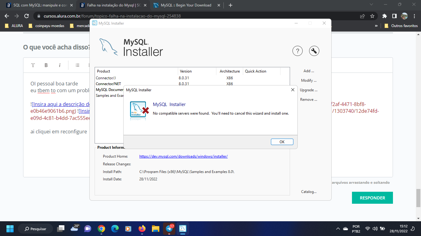421x236 pixels.
Task: Expand hidden bookmarks chevron
Action: (376, 26)
